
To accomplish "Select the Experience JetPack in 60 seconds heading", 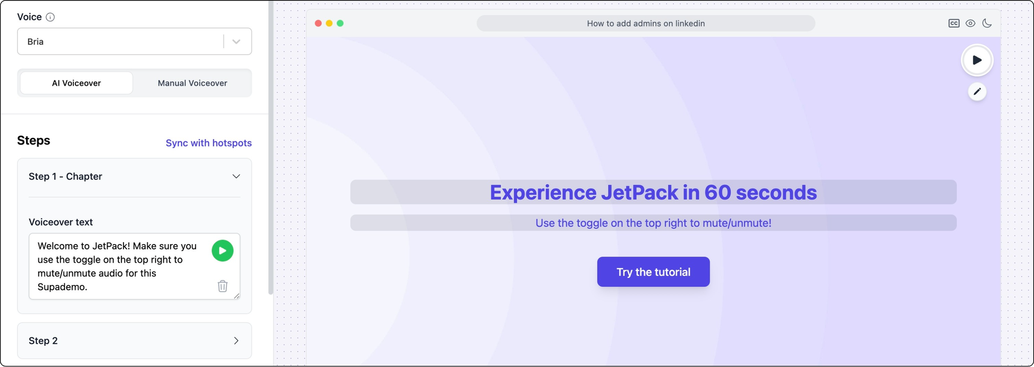I will point(653,193).
